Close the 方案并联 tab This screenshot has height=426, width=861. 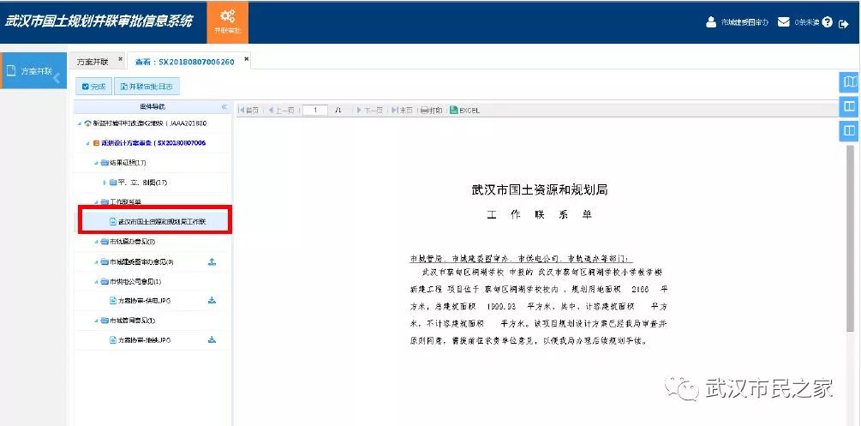pos(120,59)
